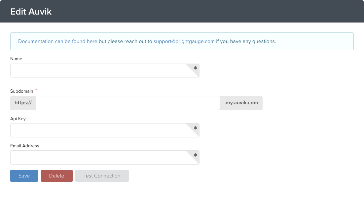Click the Name label
The image size is (364, 200).
(16, 59)
